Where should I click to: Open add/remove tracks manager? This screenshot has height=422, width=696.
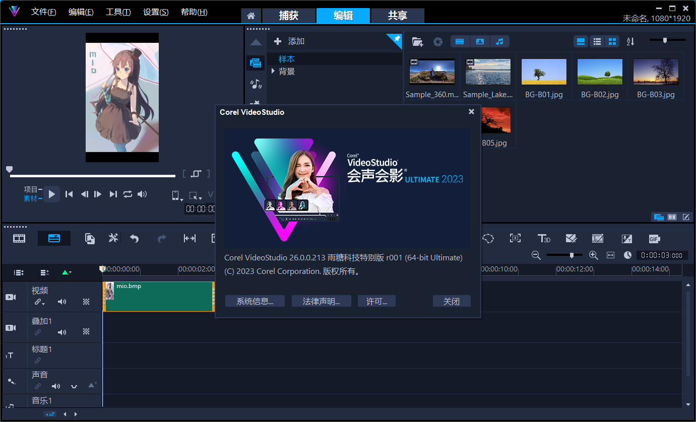click(x=44, y=272)
